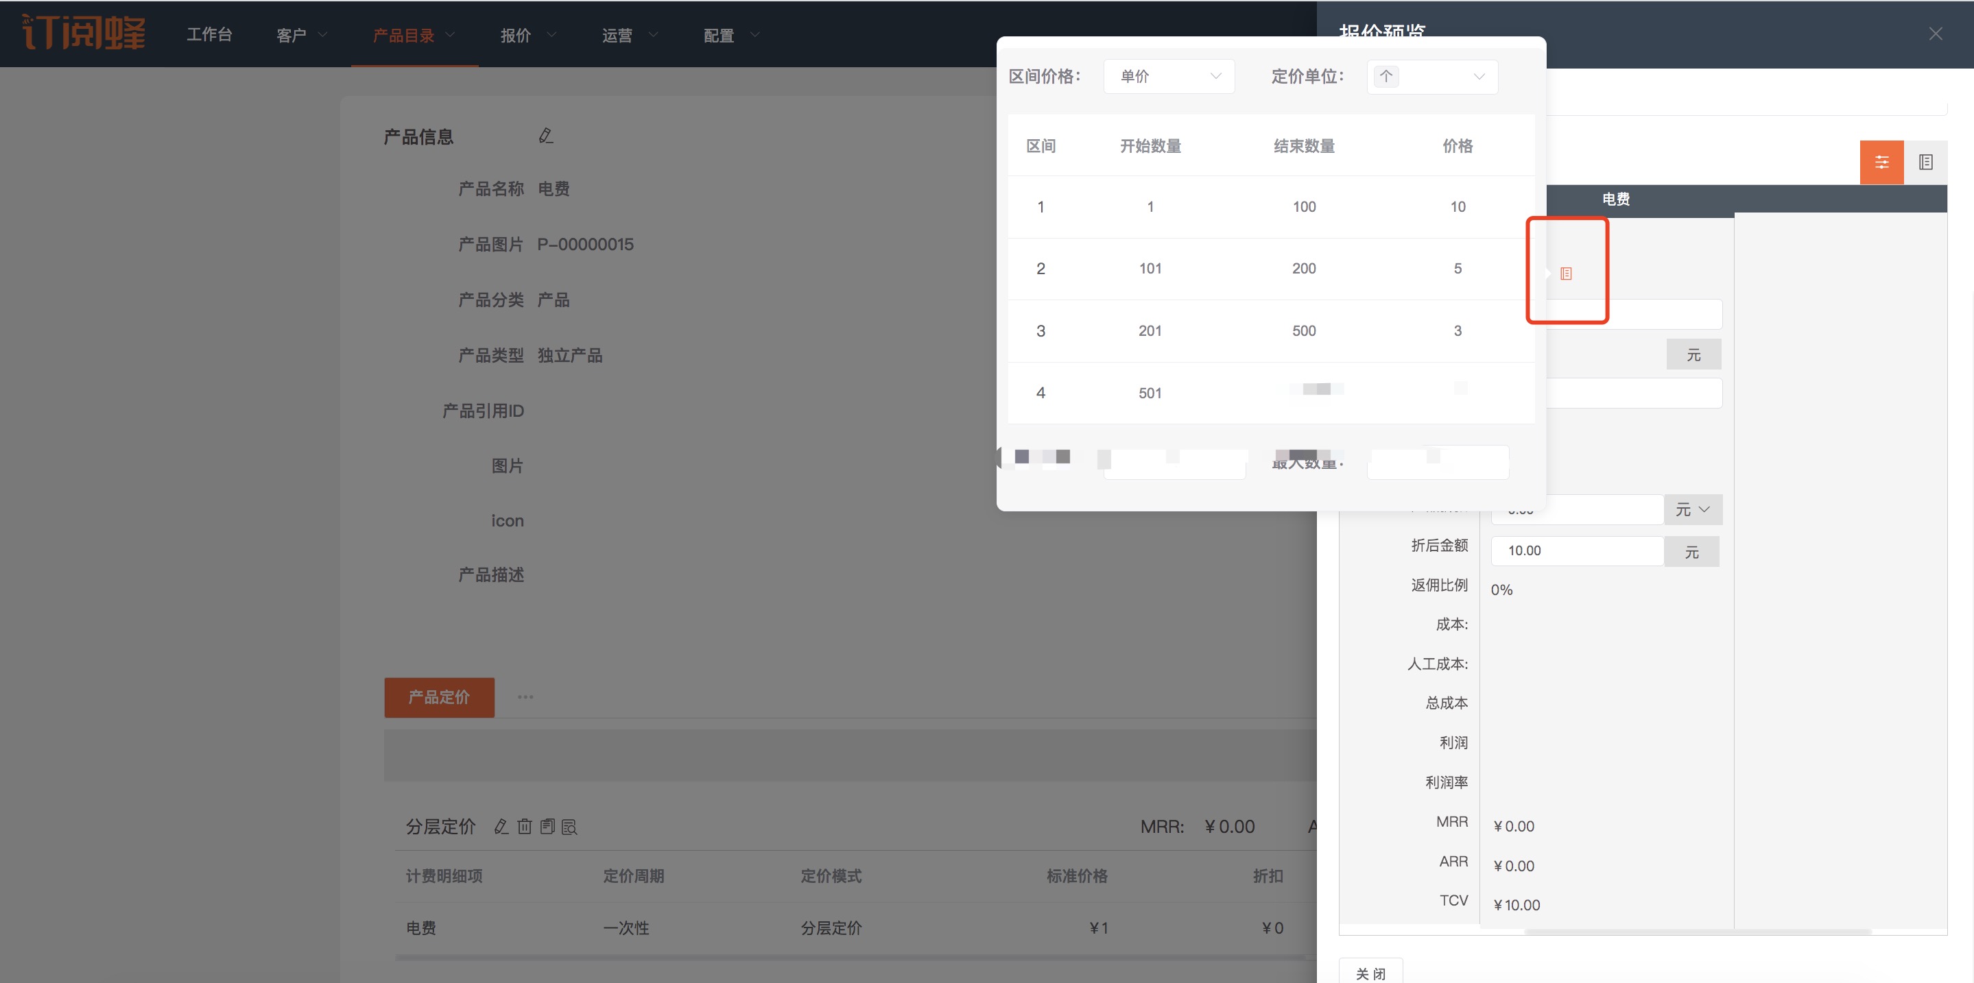The height and width of the screenshot is (983, 1974).
Task: Click the 折后金额 input field
Action: coord(1576,551)
